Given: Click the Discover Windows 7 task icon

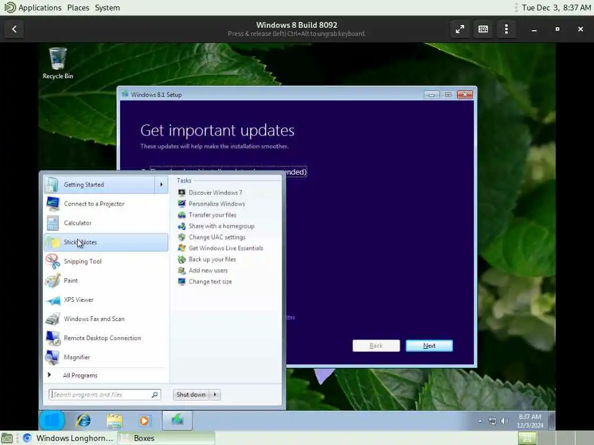Looking at the screenshot, I should pos(182,192).
